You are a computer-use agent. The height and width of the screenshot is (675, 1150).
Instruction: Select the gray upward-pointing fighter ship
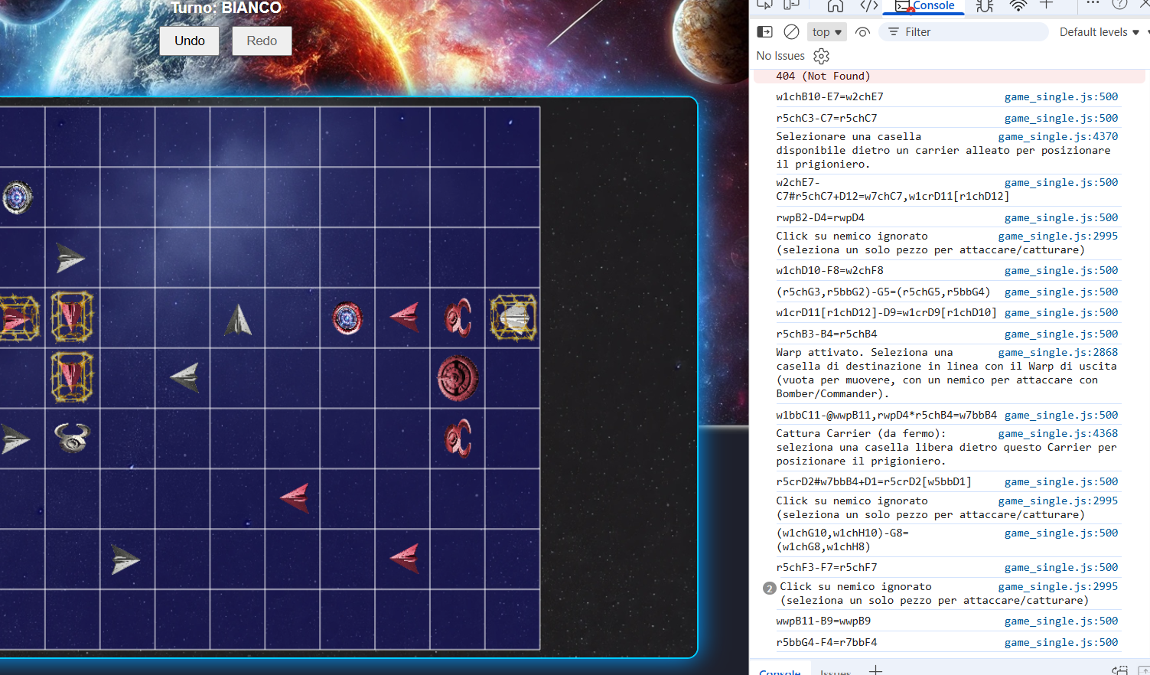pos(238,320)
